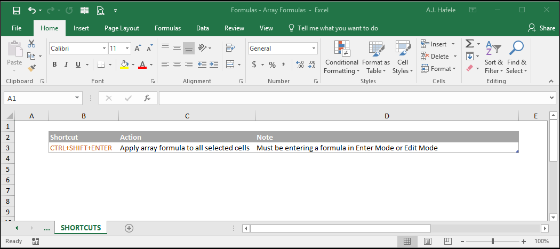The image size is (560, 249).
Task: Open Conditional Formatting dropdown
Action: [x=341, y=57]
